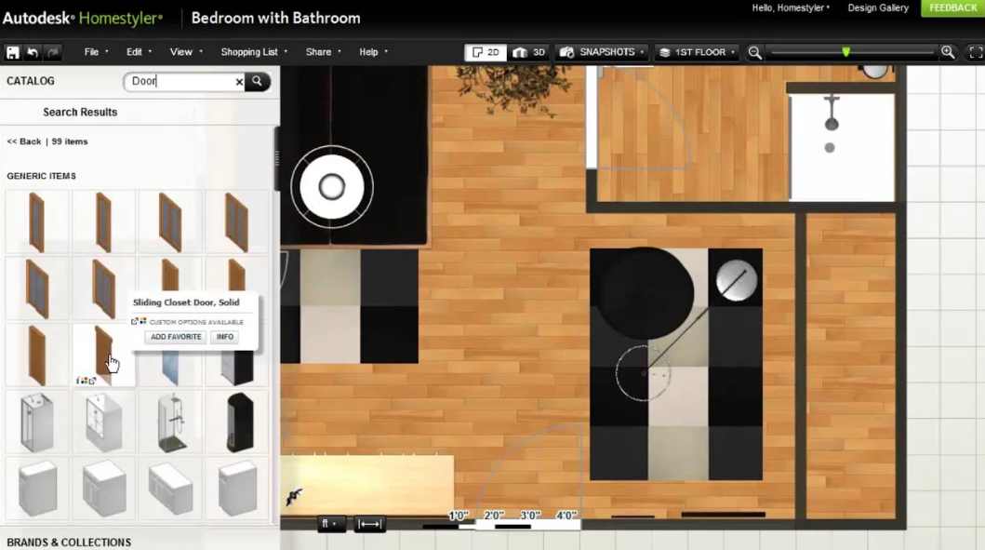Click the Redo arrow icon
The image size is (985, 550).
(x=53, y=53)
